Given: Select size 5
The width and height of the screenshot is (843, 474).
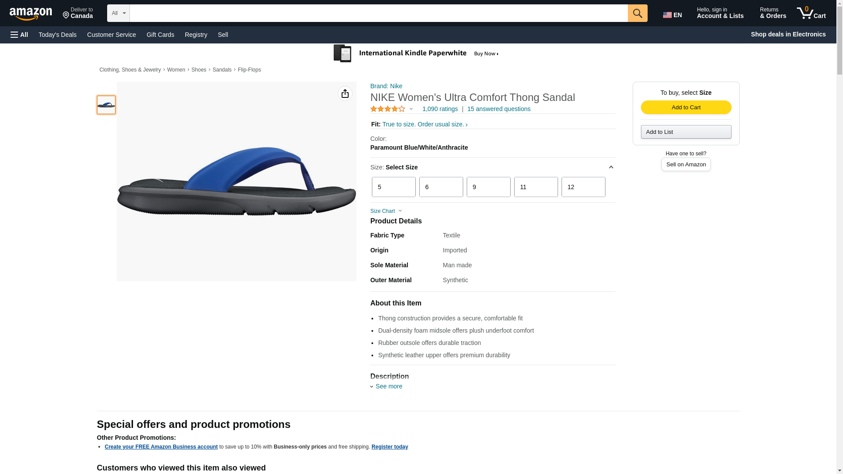Looking at the screenshot, I should coord(393,187).
